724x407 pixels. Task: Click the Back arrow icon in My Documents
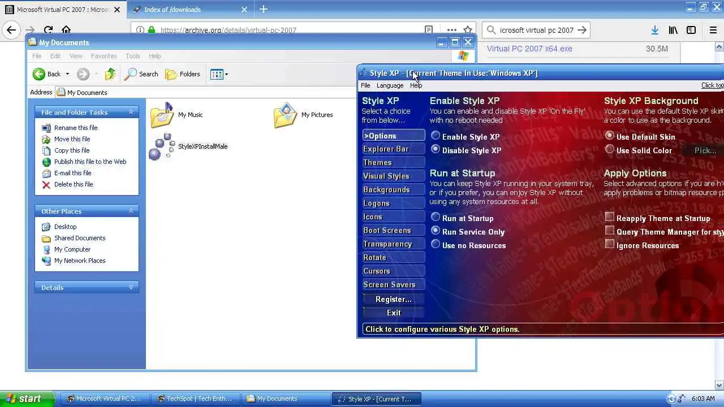[x=39, y=74]
